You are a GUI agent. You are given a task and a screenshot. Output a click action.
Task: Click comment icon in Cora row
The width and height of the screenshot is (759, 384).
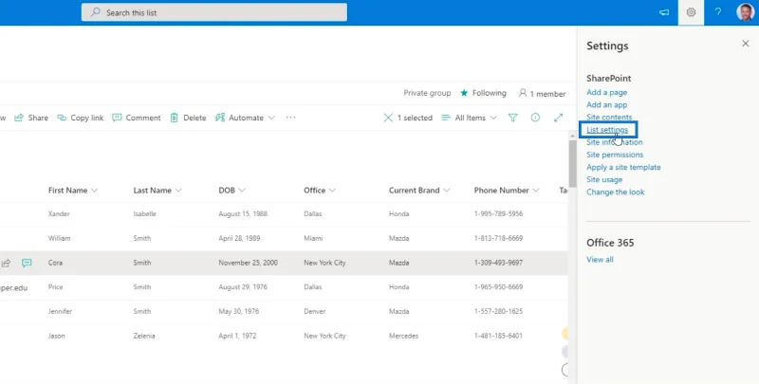(x=27, y=263)
